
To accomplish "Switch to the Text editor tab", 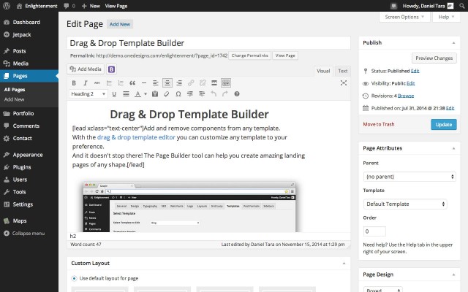I will pos(343,71).
